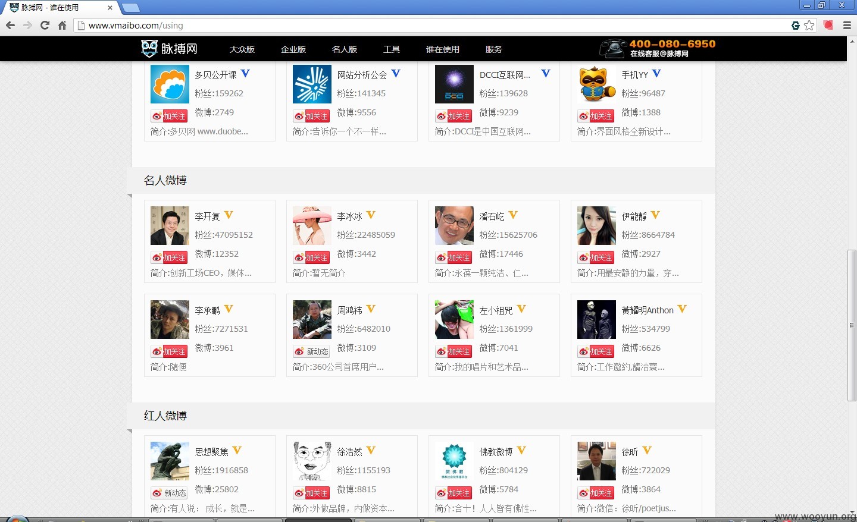This screenshot has width=857, height=522.
Task: Close the 脉搏网 browser tab
Action: pyautogui.click(x=110, y=8)
